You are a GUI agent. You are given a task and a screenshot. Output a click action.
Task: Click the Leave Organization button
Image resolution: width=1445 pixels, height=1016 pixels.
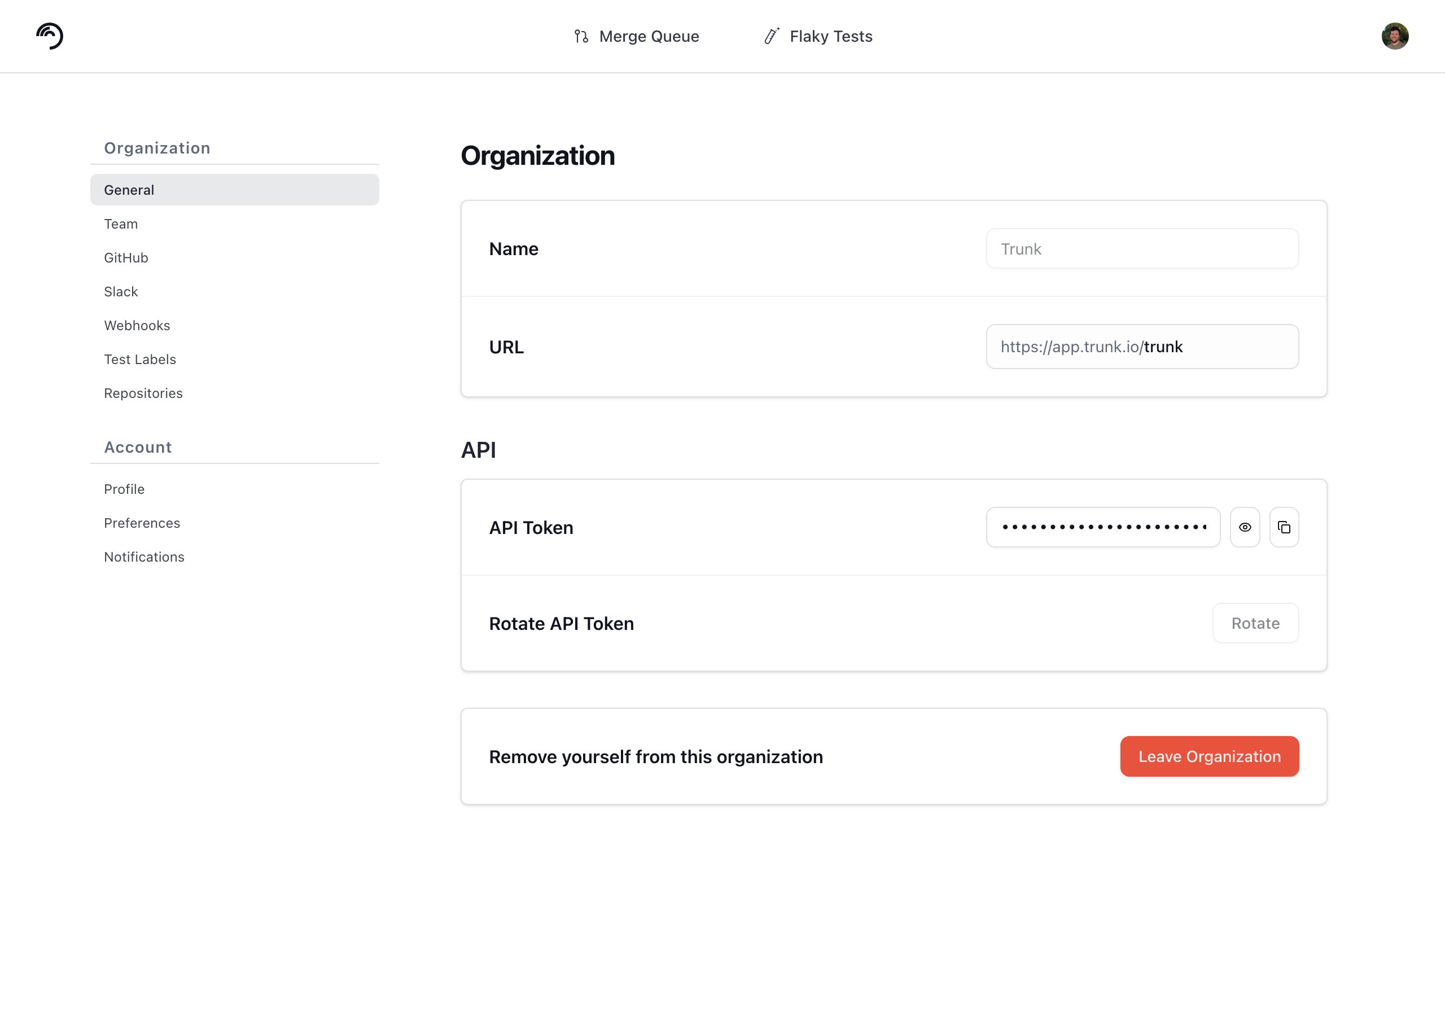coord(1210,757)
